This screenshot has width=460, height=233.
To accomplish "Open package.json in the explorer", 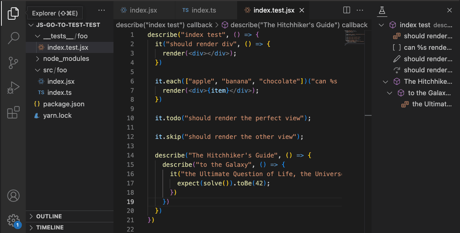I will coord(63,104).
